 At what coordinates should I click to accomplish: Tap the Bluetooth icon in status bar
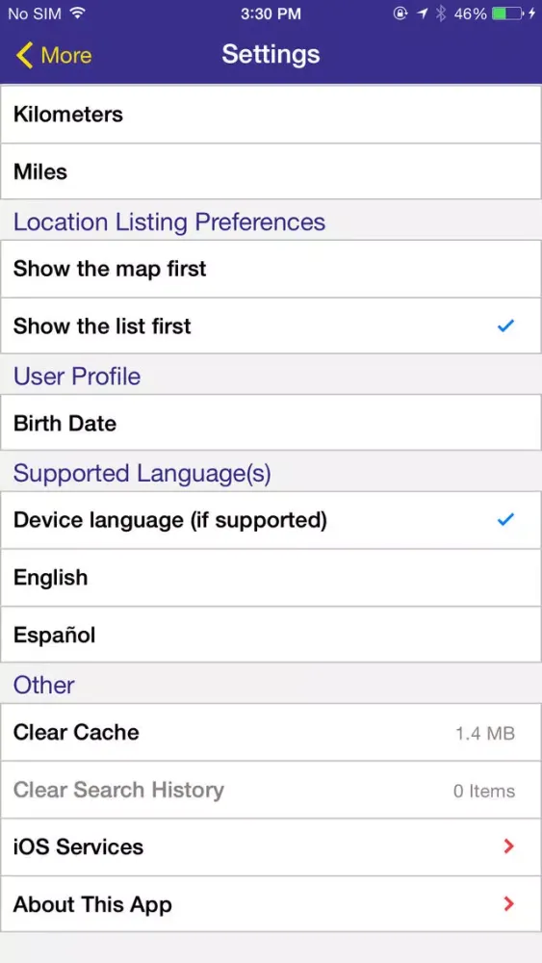(x=440, y=13)
